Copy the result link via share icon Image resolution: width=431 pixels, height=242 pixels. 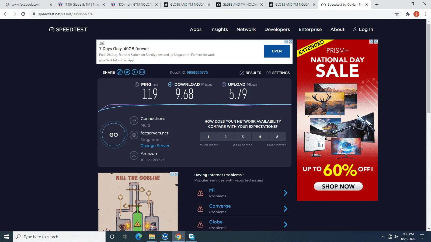(120, 72)
